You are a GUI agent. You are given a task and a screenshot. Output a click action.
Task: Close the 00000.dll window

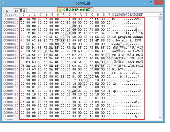pos(159,3)
